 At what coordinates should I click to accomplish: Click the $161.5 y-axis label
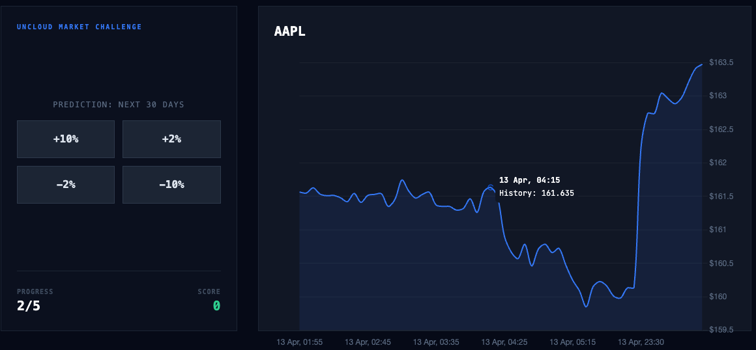[720, 196]
